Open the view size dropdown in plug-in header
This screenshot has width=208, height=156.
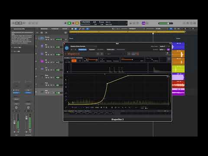pyautogui.click(x=162, y=49)
